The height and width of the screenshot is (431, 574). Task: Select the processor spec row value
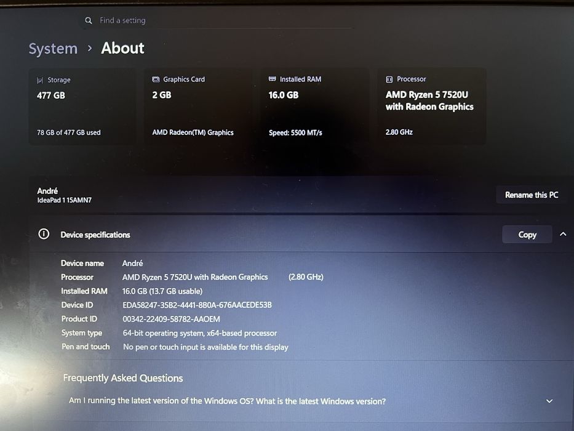coord(195,277)
